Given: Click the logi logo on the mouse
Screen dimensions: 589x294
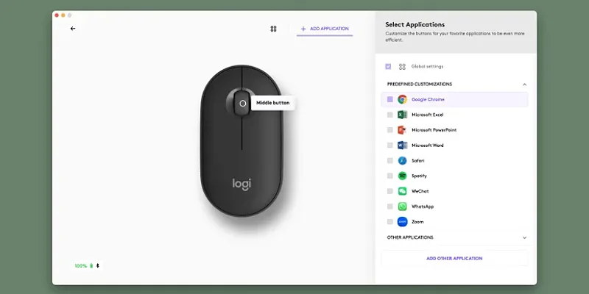Looking at the screenshot, I should tap(241, 184).
